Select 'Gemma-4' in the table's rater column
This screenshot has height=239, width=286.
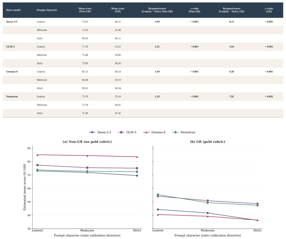(12, 72)
